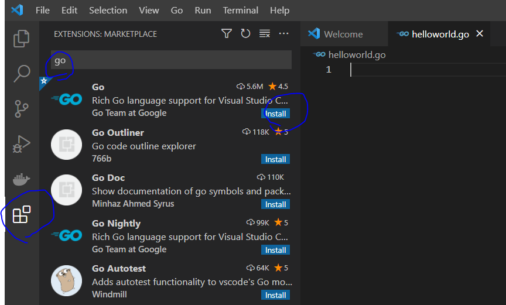Click the 4.5 star rating of Go
Screen dimensions: 506x305
pyautogui.click(x=278, y=87)
